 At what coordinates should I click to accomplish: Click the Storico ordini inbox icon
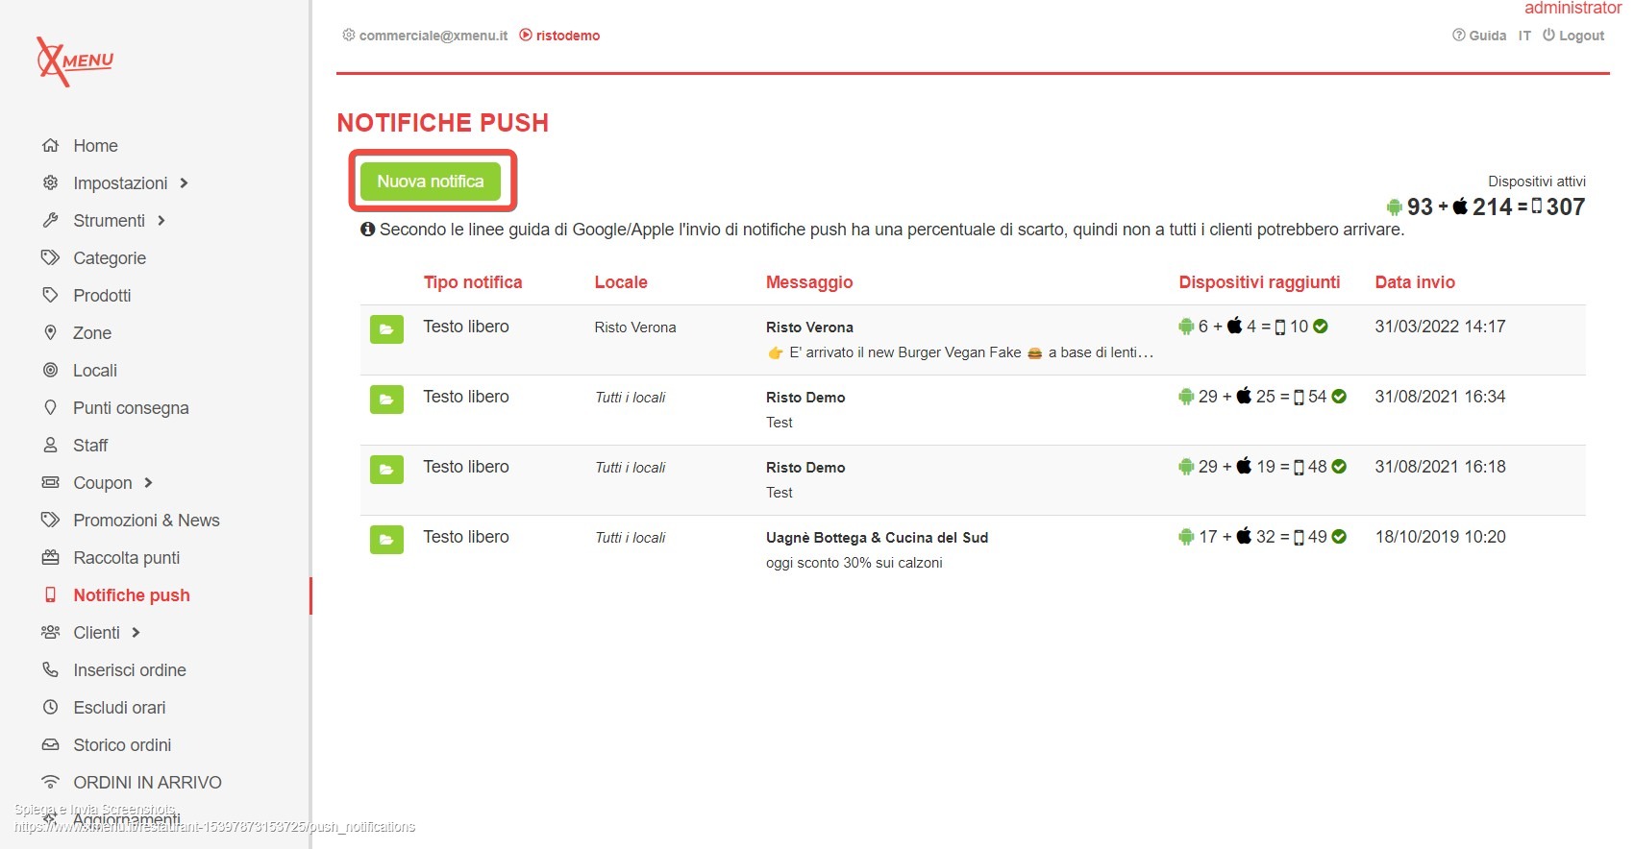pos(51,745)
